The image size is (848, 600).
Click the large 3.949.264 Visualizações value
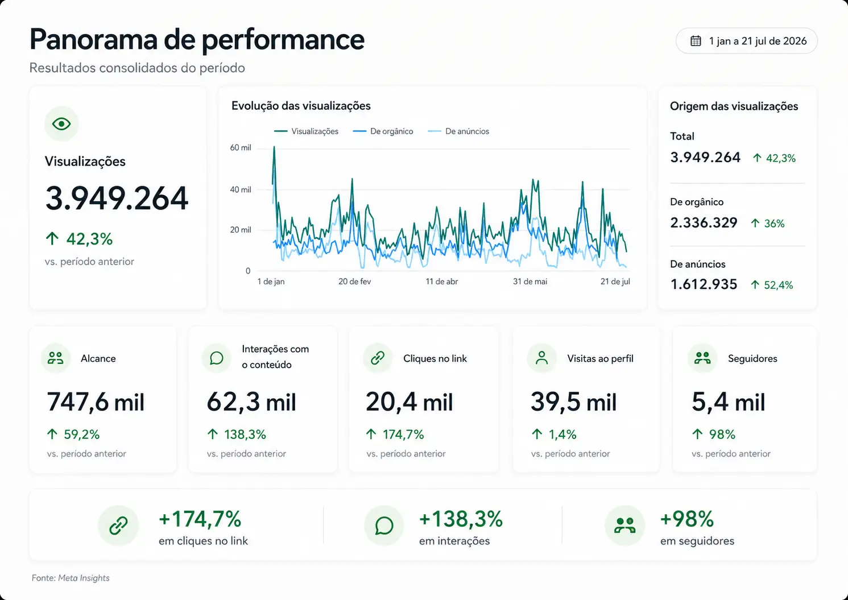click(117, 198)
